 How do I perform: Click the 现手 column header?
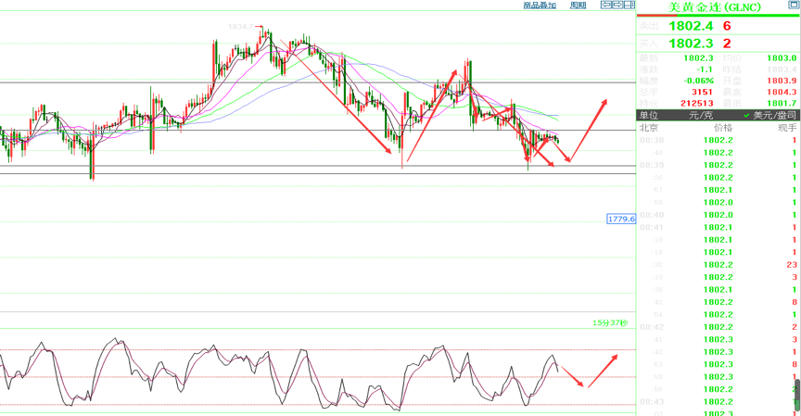point(787,127)
